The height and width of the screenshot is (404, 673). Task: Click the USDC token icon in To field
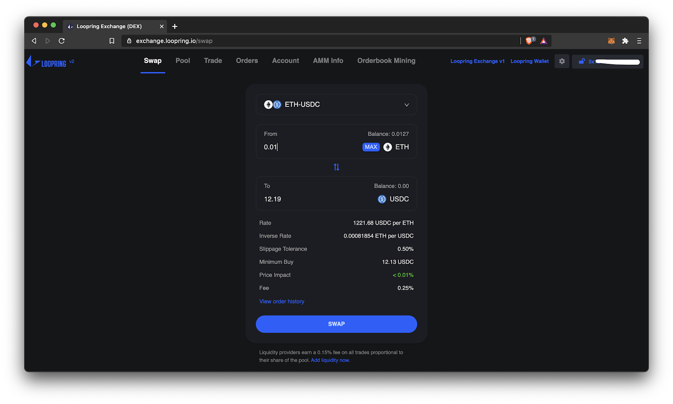click(x=382, y=199)
